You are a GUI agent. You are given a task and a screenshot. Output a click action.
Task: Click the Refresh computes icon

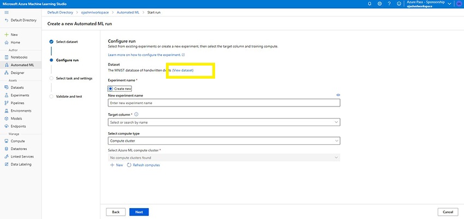pos(129,165)
